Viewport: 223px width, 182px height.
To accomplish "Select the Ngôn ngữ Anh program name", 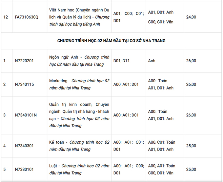I will pyautogui.click(x=79, y=61).
